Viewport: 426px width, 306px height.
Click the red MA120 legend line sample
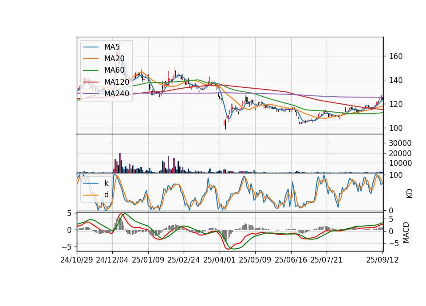91,82
